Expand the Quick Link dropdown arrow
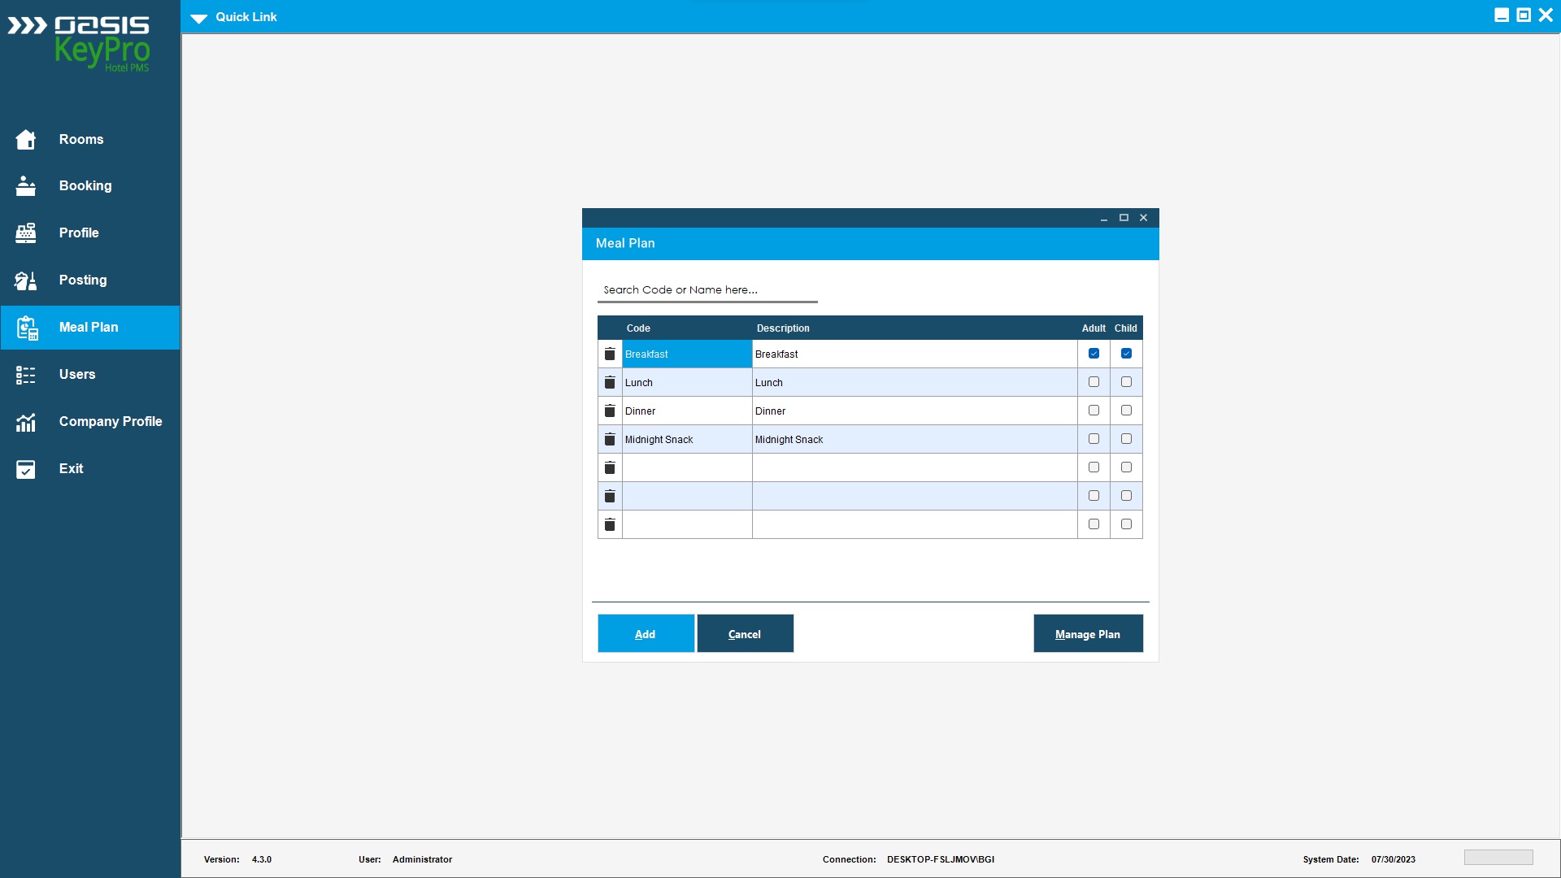1561x878 pixels. point(199,18)
